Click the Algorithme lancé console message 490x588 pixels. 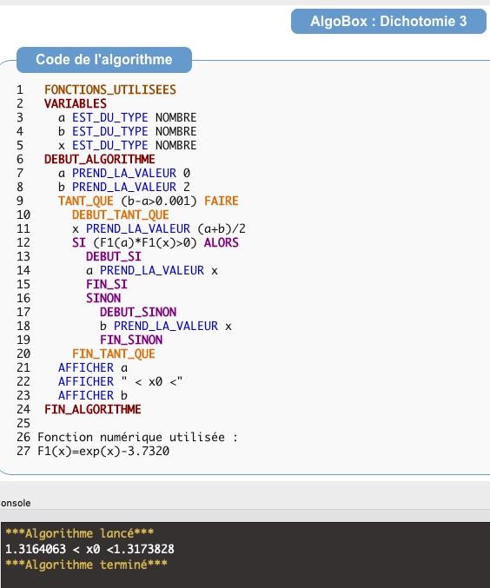pos(80,533)
